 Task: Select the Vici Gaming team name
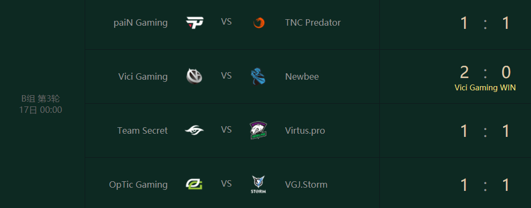143,77
